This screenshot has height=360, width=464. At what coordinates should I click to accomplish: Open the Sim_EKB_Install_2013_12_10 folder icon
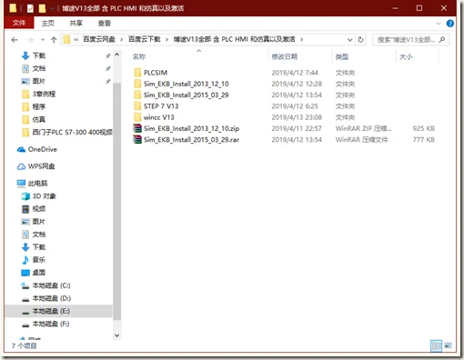click(137, 84)
